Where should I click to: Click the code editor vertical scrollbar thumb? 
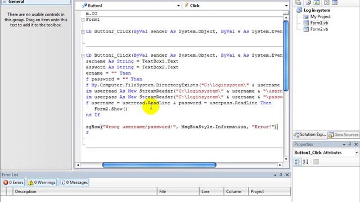pyautogui.click(x=286, y=56)
